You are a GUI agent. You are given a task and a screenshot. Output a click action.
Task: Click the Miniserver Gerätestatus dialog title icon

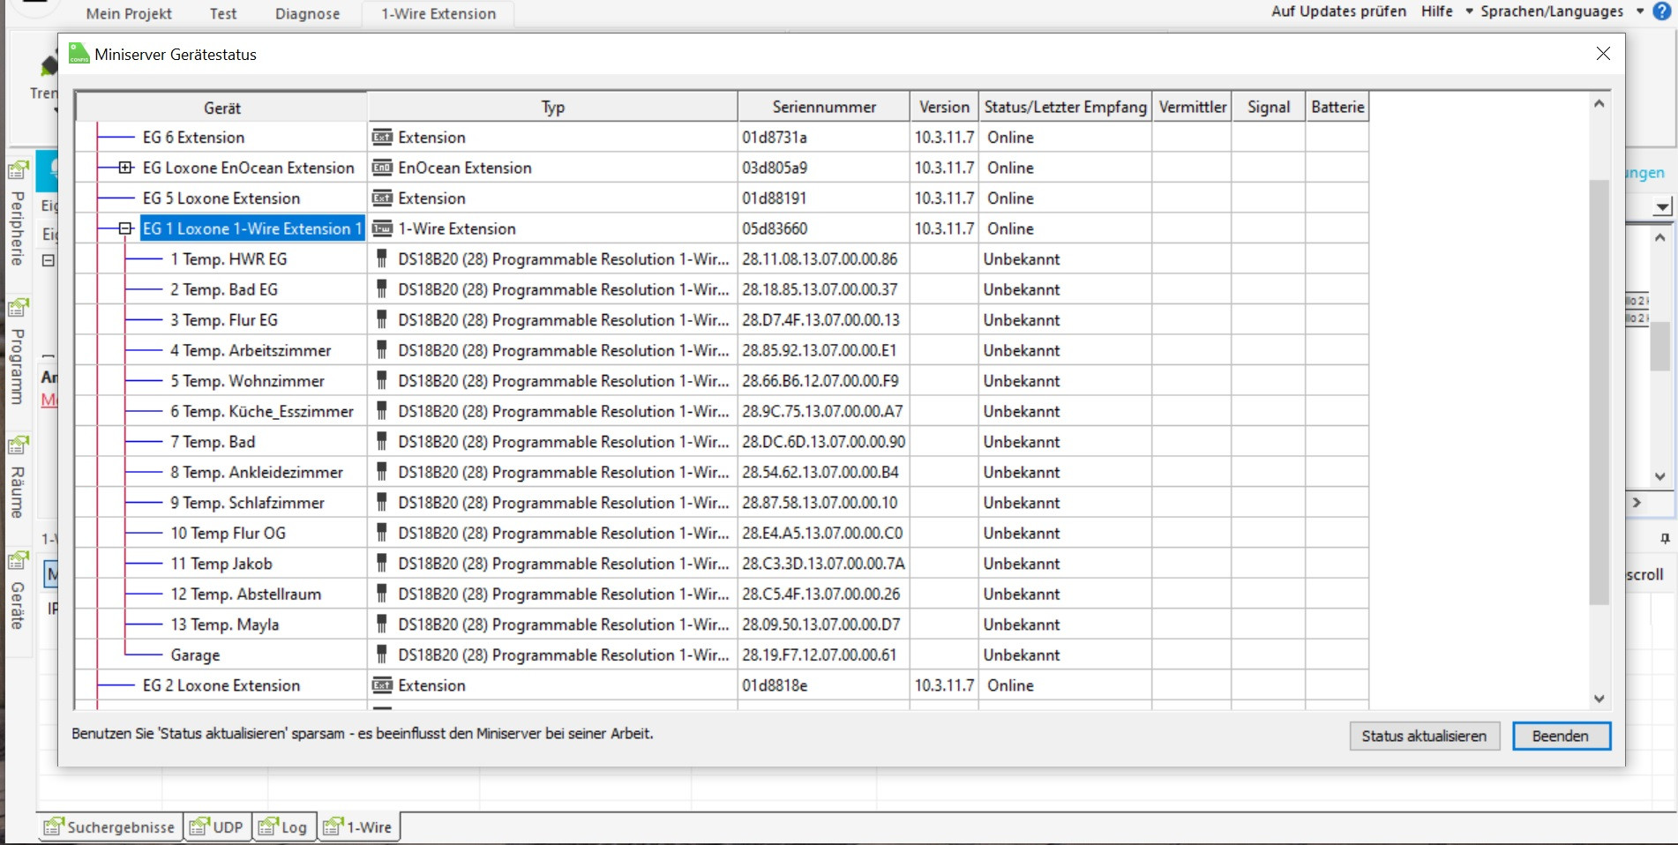point(79,54)
